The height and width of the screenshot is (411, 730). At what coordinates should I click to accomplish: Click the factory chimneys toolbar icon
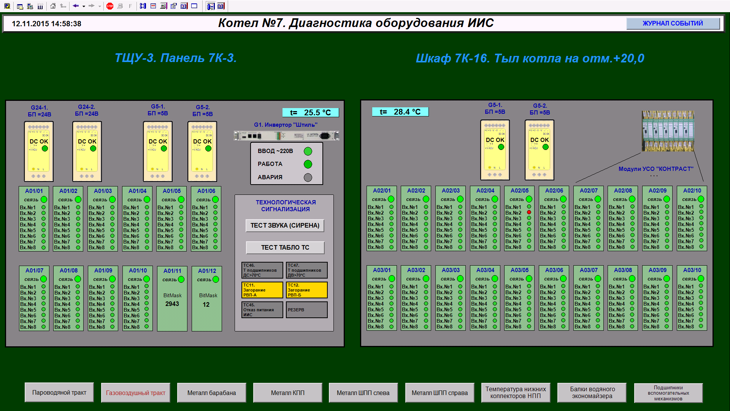(x=40, y=6)
